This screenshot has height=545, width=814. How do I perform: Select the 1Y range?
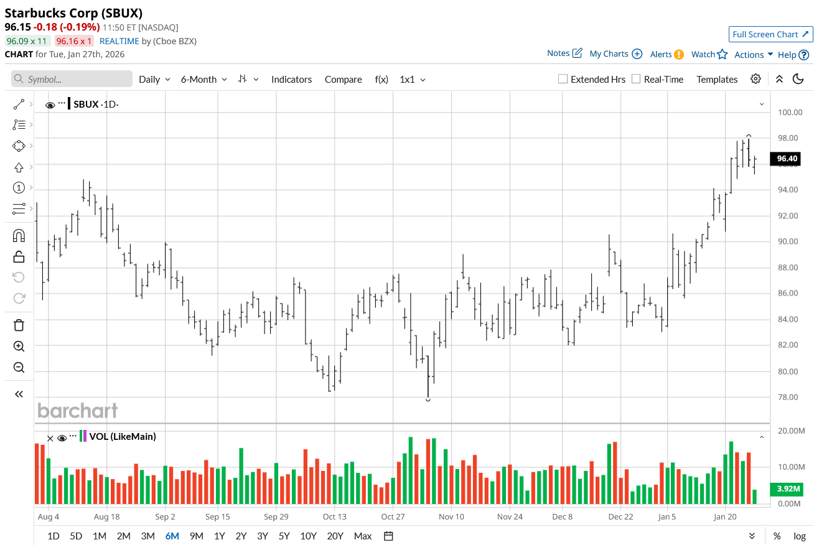click(220, 536)
